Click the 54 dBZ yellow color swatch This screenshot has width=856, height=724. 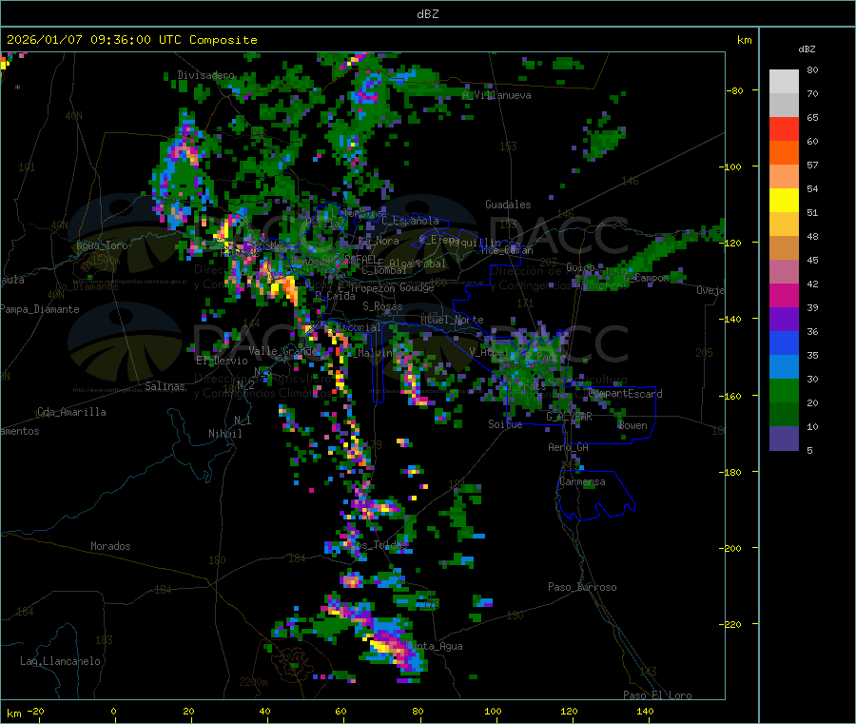pyautogui.click(x=784, y=201)
